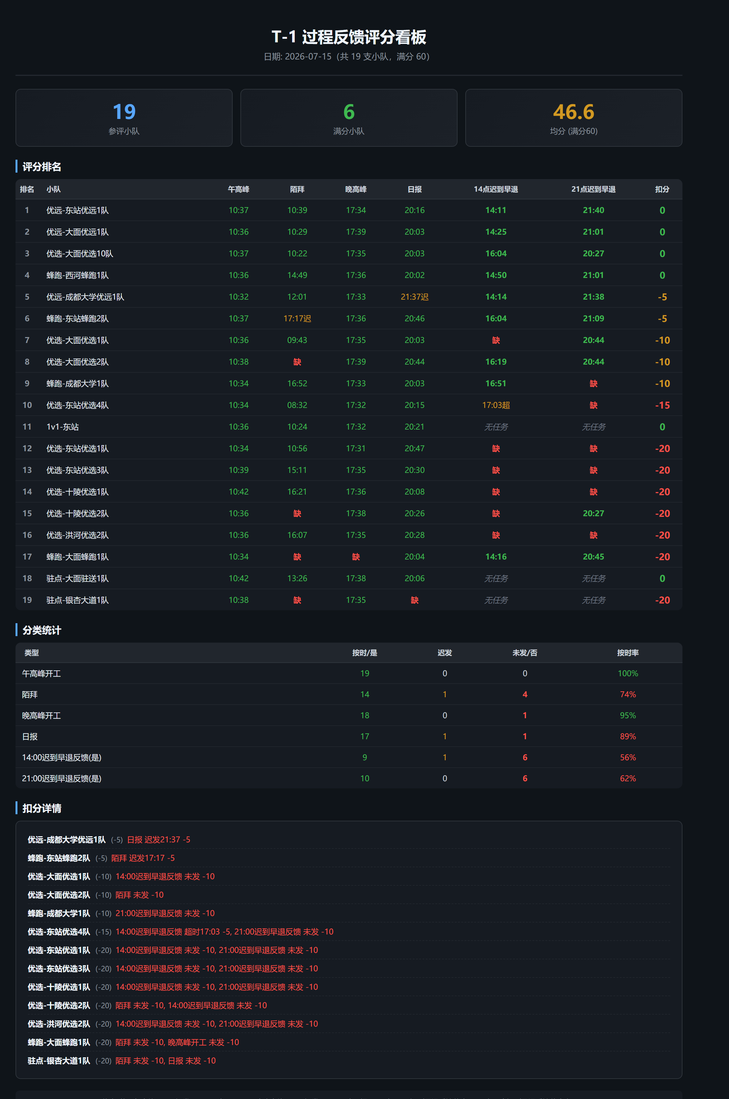The height and width of the screenshot is (1099, 729).
Task: Click 1v1-东站 team name in ranking
Action: click(x=63, y=426)
